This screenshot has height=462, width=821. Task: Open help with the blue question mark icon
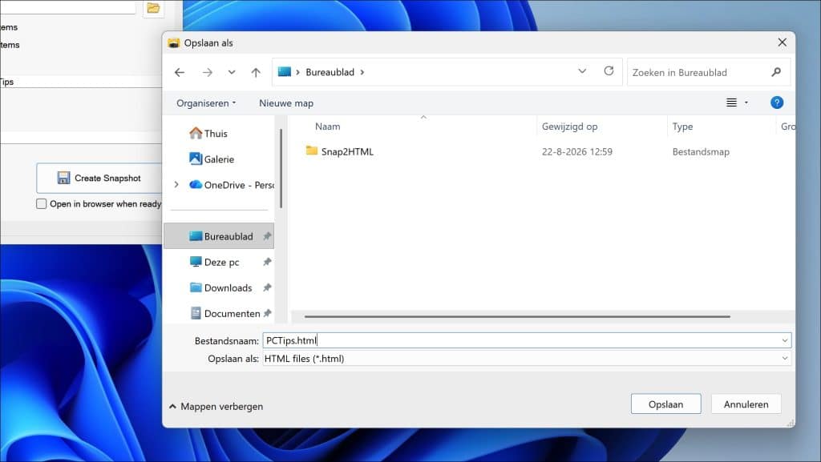pos(776,102)
